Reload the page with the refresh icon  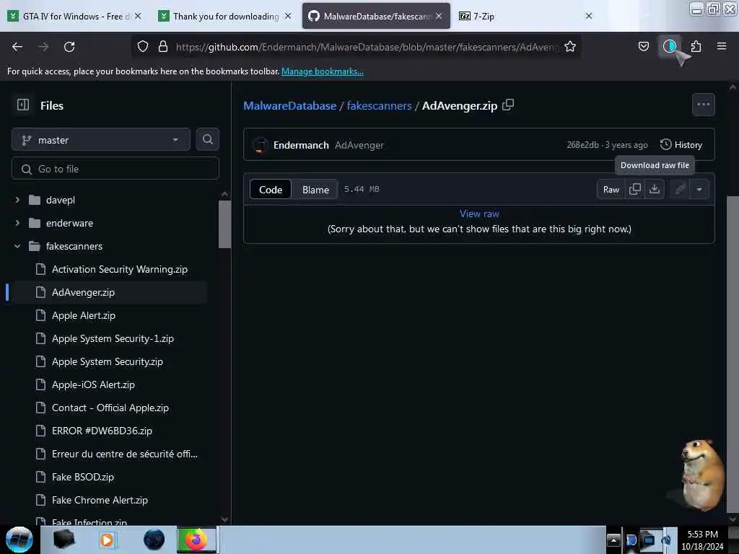pos(69,47)
